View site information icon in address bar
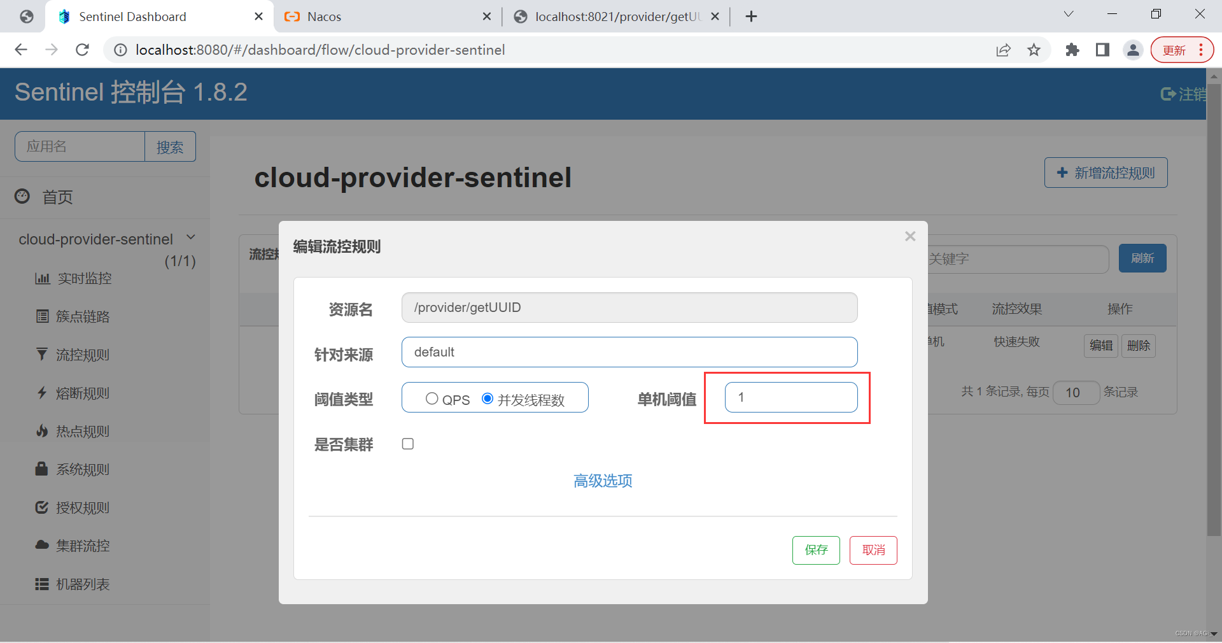This screenshot has height=643, width=1222. tap(120, 50)
